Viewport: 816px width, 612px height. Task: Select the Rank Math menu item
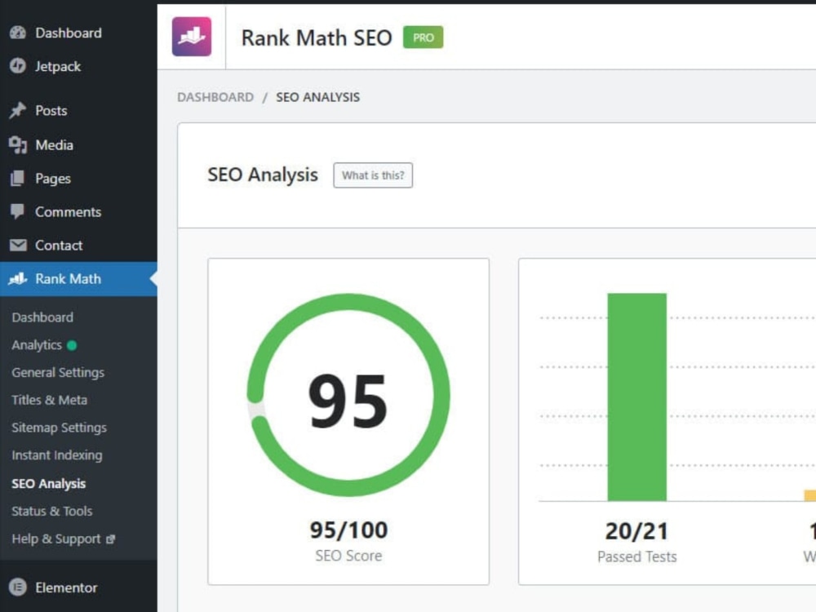coord(78,278)
